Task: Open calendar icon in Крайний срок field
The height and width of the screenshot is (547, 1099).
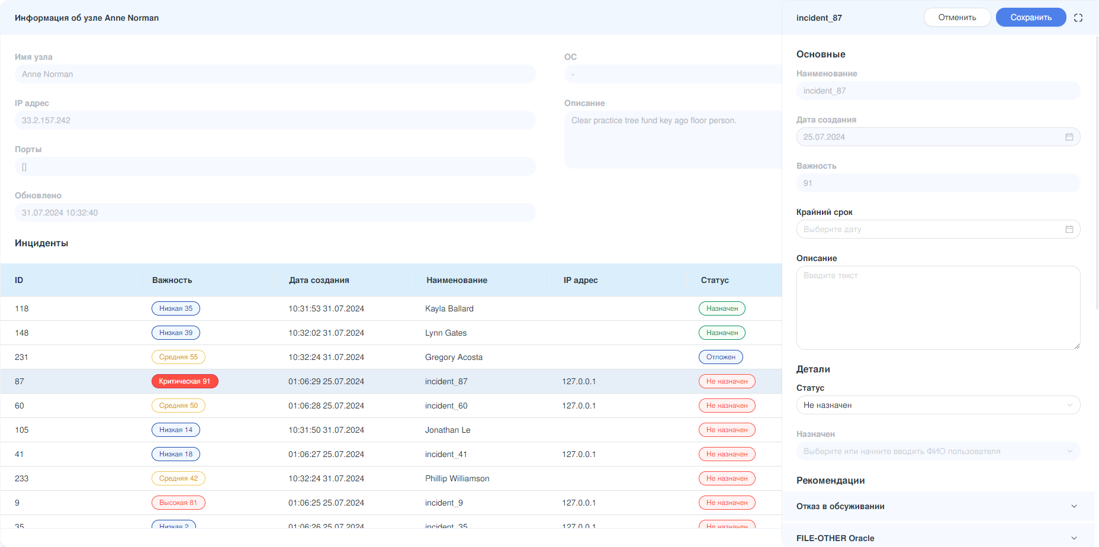Action: [1069, 229]
